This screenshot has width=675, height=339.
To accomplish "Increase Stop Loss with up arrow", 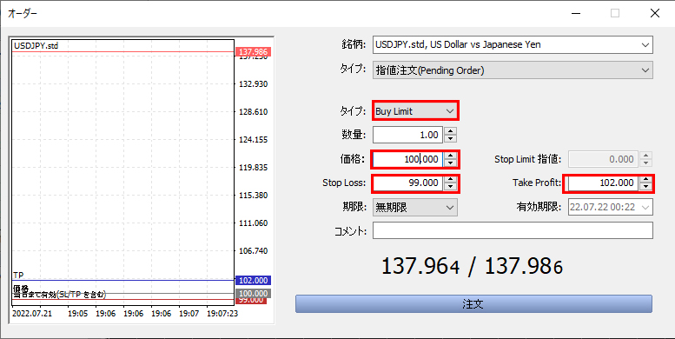I will click(x=451, y=179).
